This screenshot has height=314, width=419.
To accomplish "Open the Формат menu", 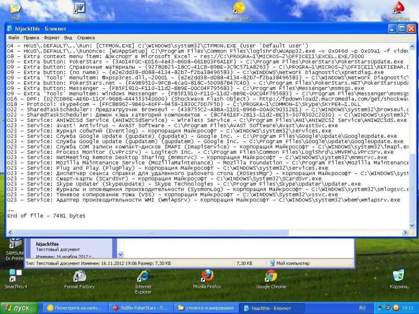I will pyautogui.click(x=51, y=38).
